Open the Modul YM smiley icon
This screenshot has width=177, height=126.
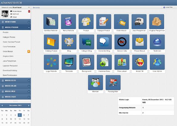coord(139,62)
